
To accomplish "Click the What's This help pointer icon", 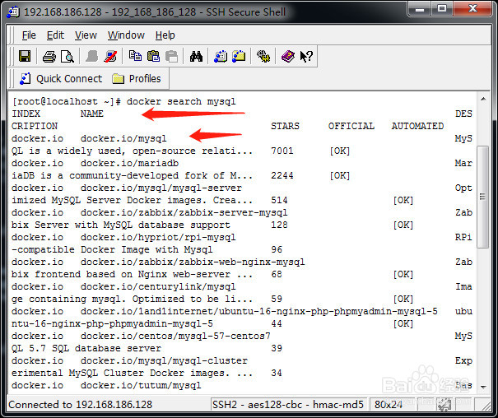I will [306, 57].
